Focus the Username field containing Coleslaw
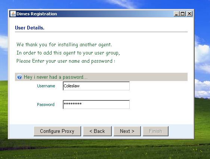 (96, 86)
